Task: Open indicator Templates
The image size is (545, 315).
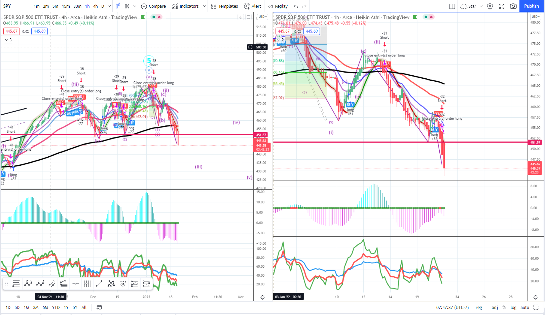Action: click(224, 6)
